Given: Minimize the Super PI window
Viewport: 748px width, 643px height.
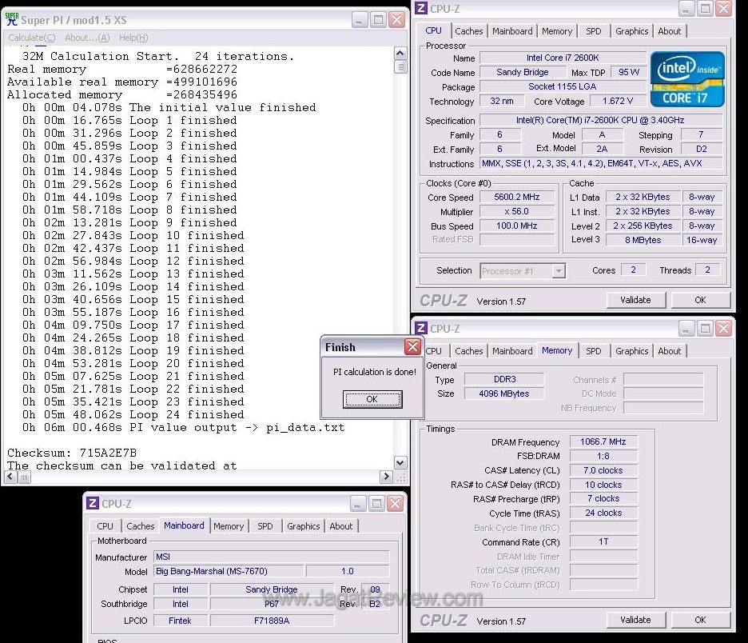Looking at the screenshot, I should (360, 20).
